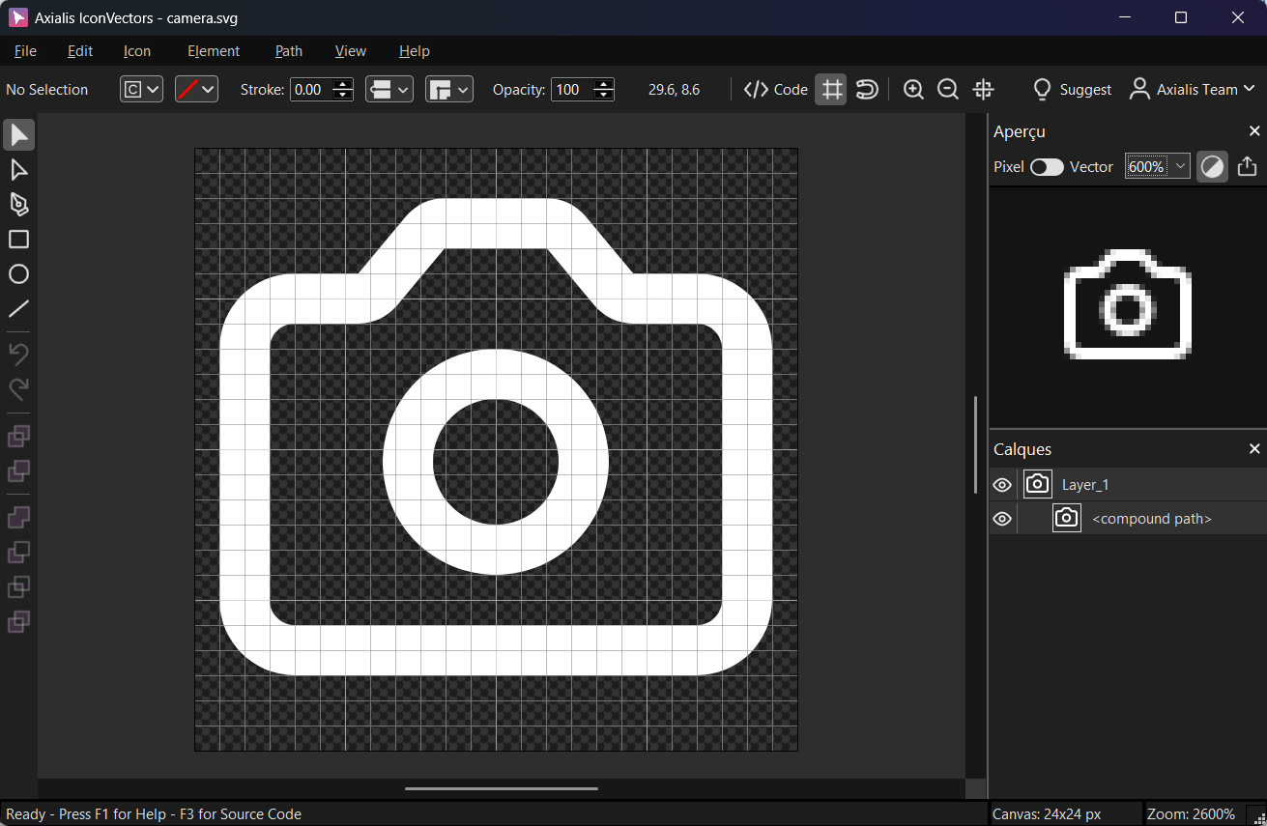Select the Line tool
Image resolution: width=1267 pixels, height=826 pixels.
18,309
